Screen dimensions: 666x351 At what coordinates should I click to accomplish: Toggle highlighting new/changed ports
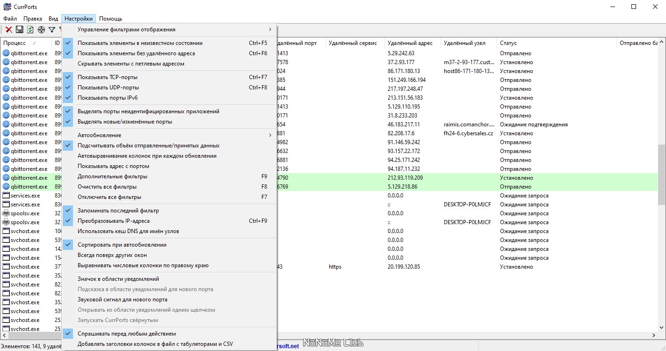(x=169, y=122)
